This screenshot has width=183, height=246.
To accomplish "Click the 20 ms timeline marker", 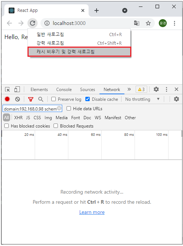I will click(29, 135).
